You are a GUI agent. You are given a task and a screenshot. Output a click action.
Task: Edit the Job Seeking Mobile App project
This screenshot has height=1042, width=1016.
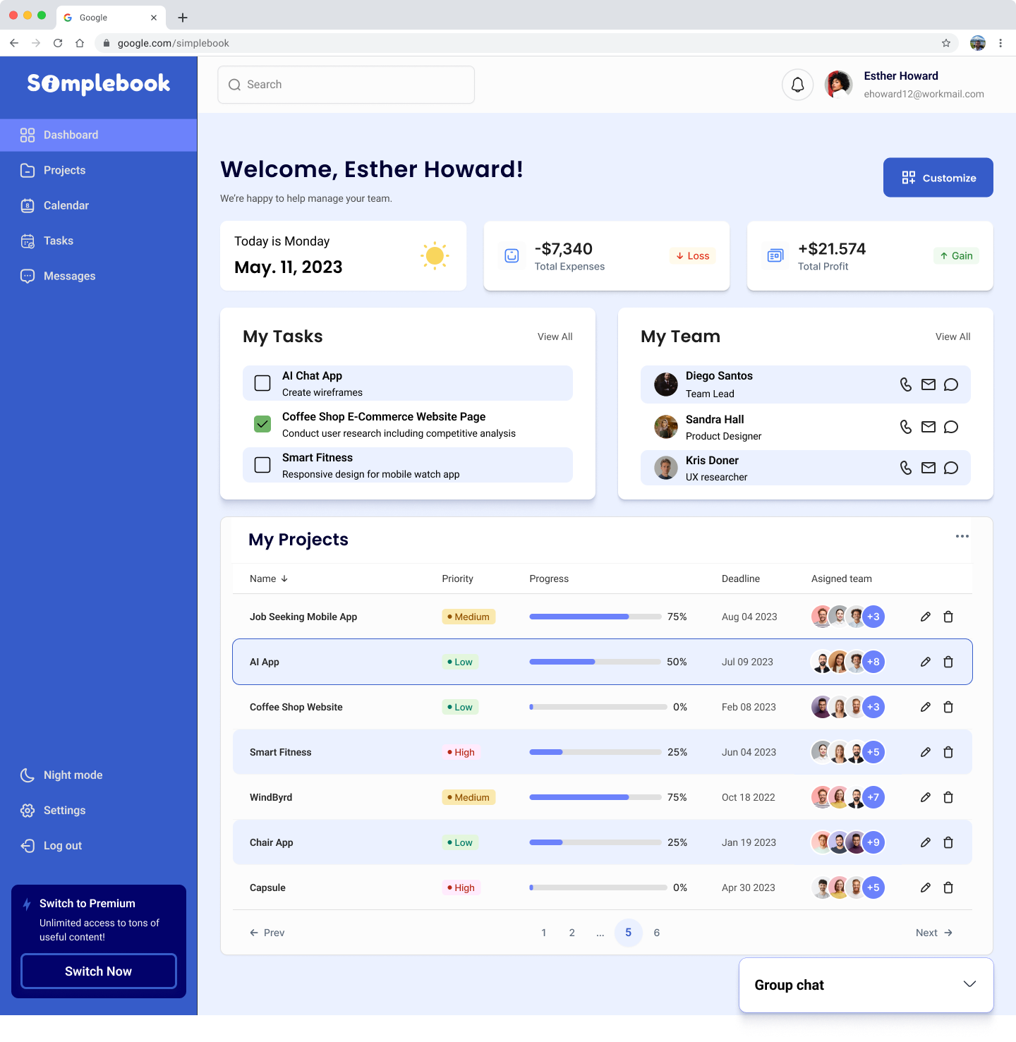point(926,617)
